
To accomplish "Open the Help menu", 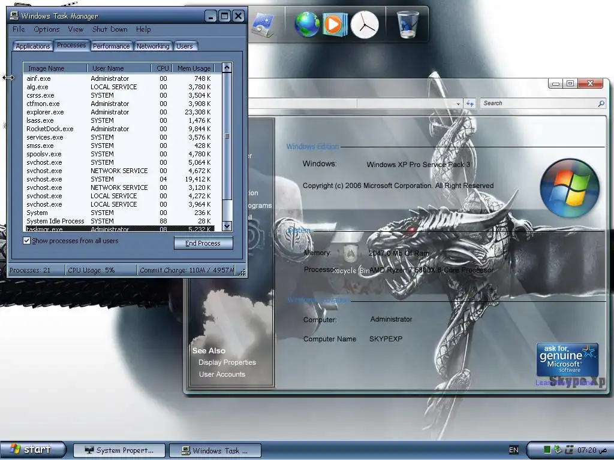I will tap(143, 29).
